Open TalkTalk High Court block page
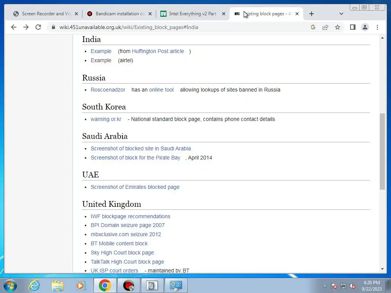This screenshot has width=391, height=293. click(128, 262)
